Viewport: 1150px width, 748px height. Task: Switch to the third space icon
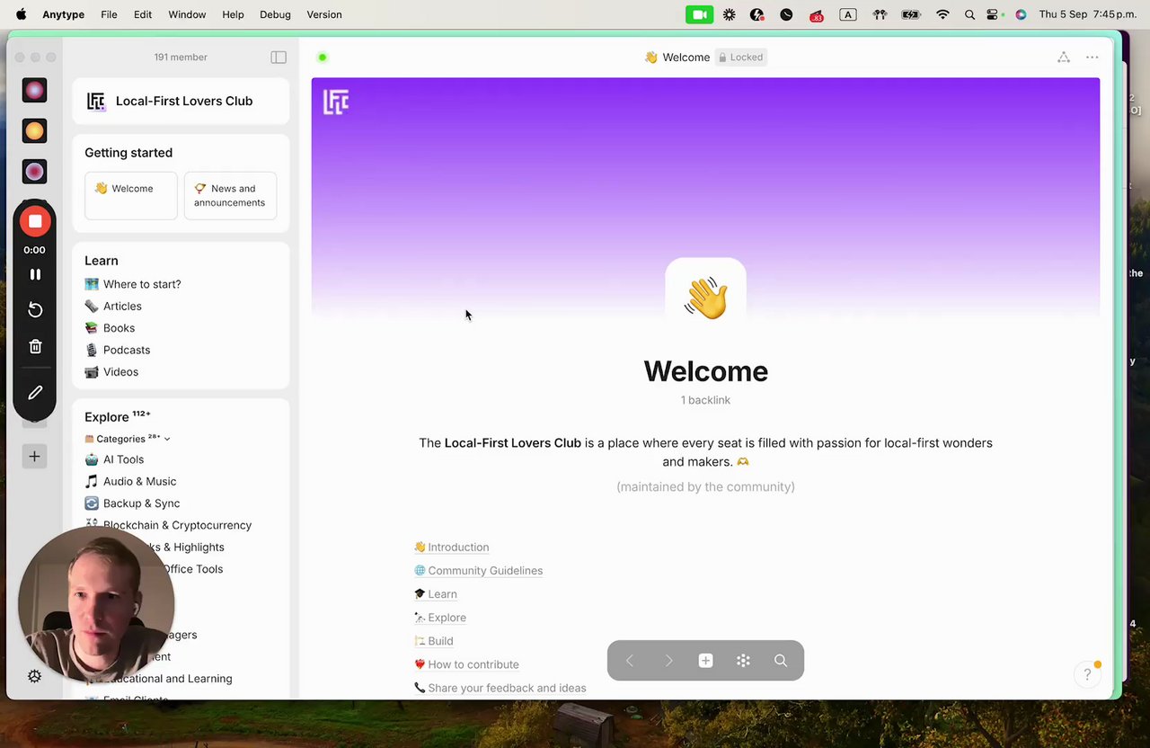coord(34,172)
